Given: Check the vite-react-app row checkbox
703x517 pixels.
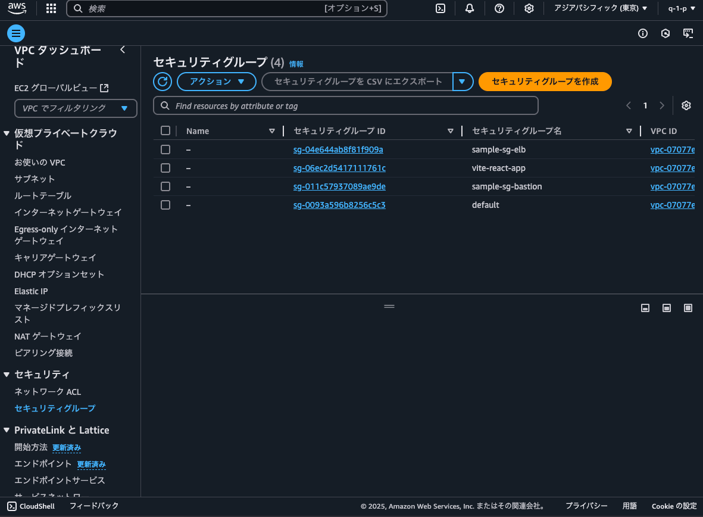Looking at the screenshot, I should (165, 168).
